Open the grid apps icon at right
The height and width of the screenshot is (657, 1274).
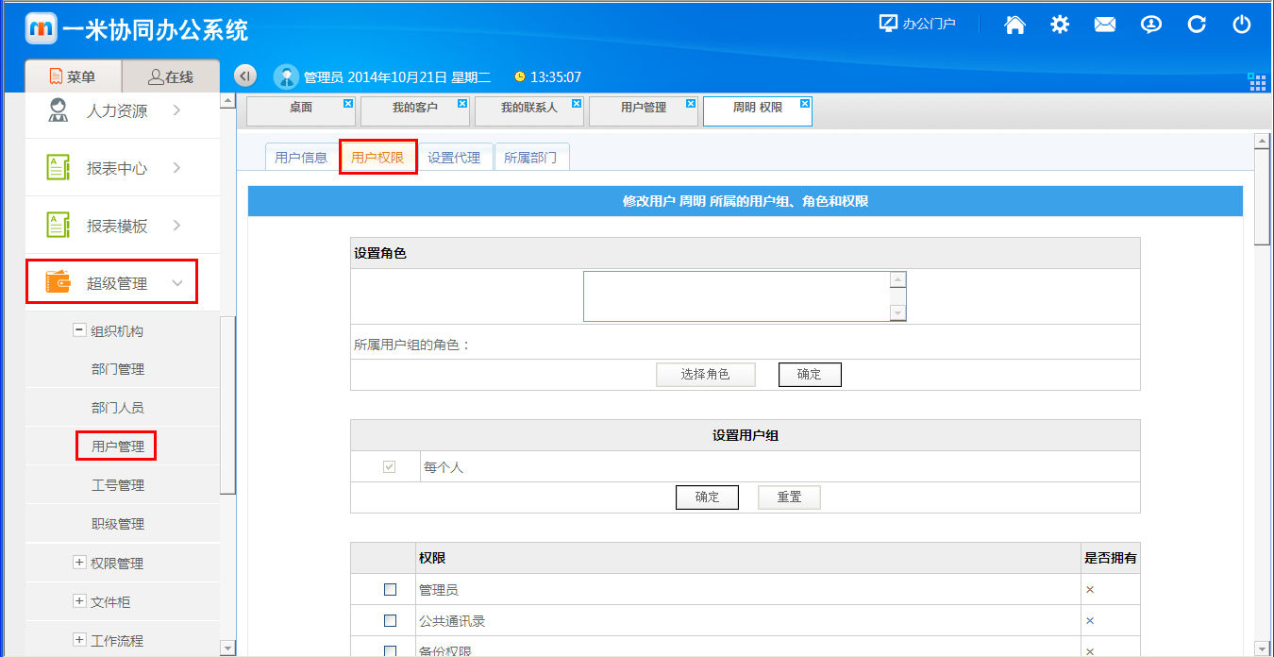(1257, 81)
